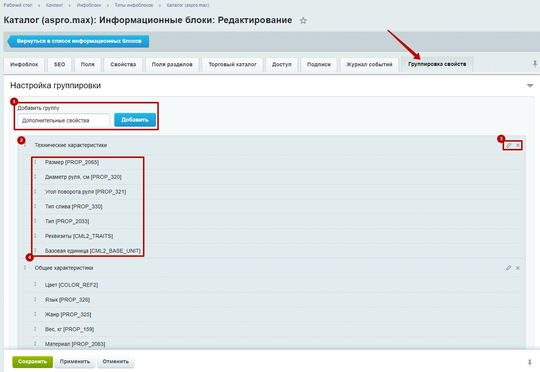Grab drag handle of Размер [PROP_2065]

pos(35,162)
